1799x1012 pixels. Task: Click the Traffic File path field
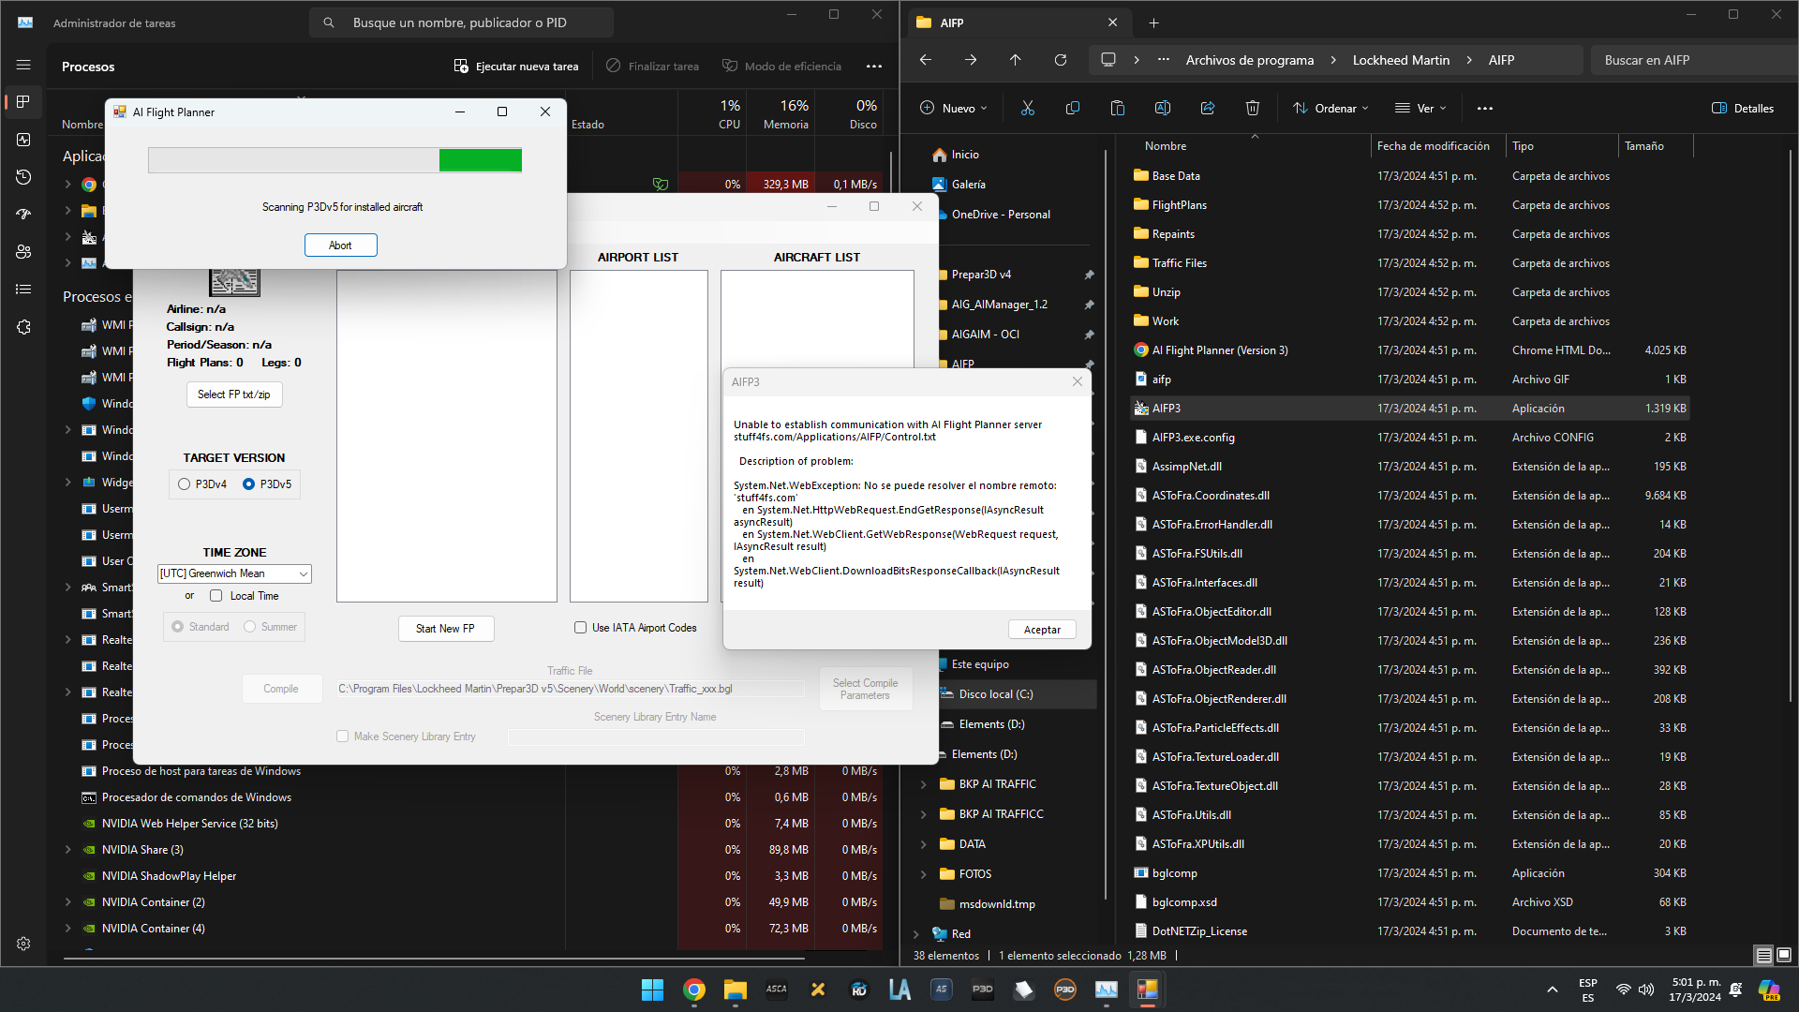click(570, 689)
